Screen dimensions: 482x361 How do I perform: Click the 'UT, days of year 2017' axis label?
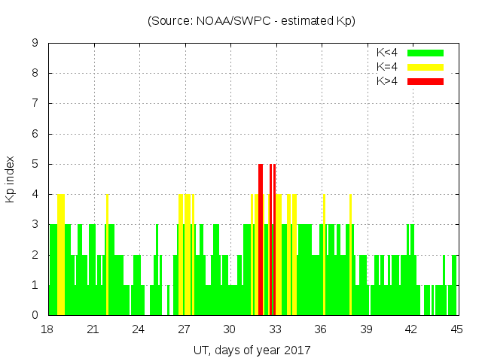[252, 350]
